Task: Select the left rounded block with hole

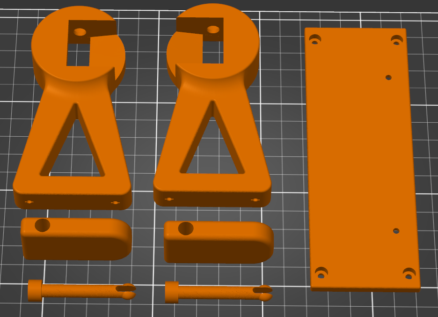Action: point(76,239)
